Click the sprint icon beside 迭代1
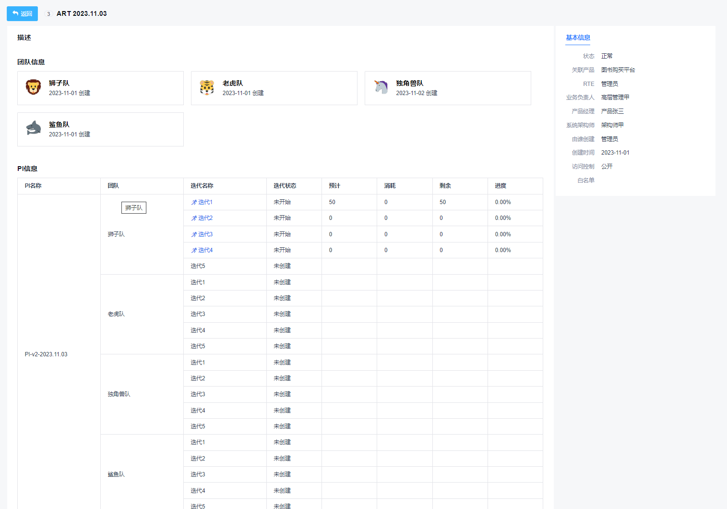 tap(194, 203)
